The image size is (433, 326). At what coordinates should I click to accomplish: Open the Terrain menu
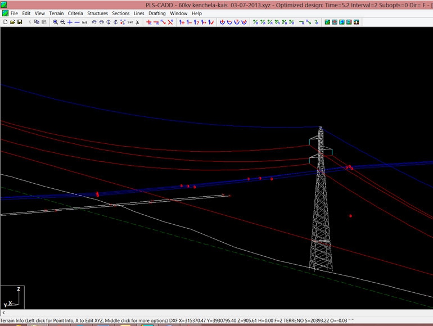(56, 13)
